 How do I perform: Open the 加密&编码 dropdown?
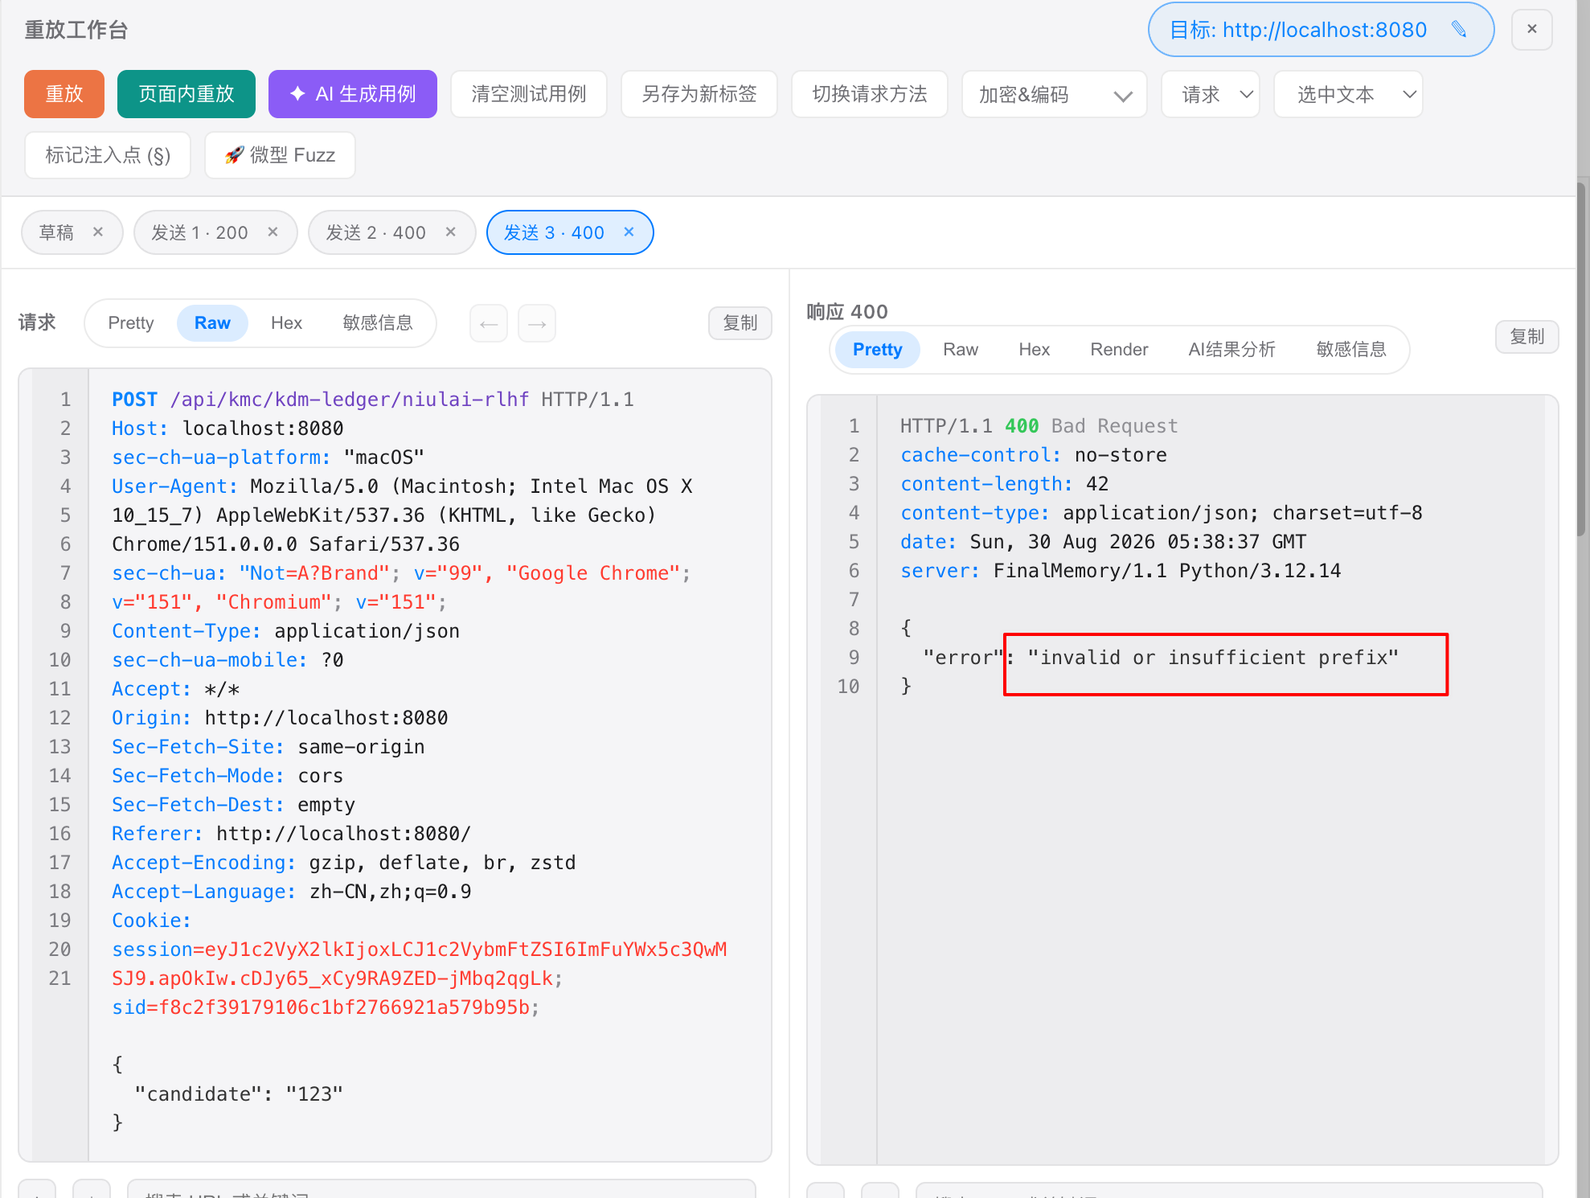click(x=1055, y=94)
